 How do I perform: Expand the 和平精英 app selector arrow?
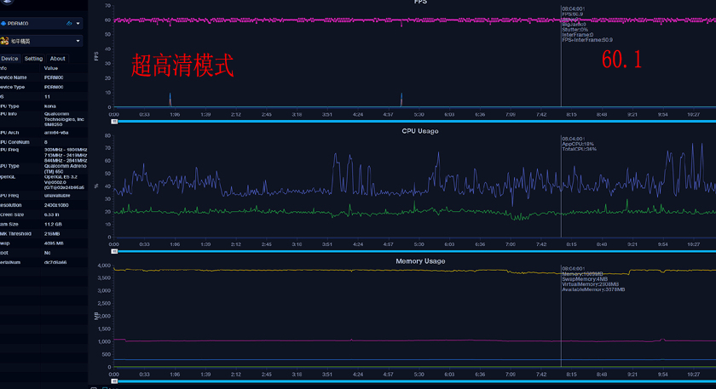[78, 41]
